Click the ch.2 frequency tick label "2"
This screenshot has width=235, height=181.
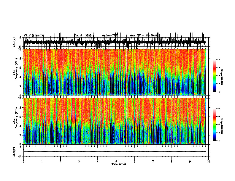coord(21,135)
